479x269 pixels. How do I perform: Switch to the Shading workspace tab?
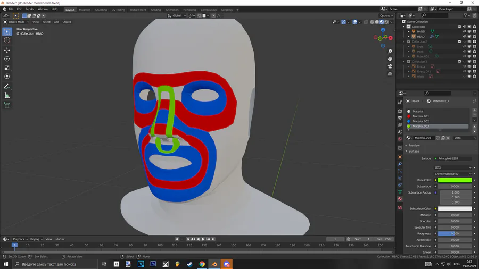(x=156, y=10)
